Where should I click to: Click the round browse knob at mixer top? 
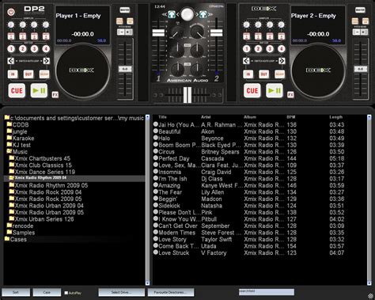pyautogui.click(x=187, y=14)
